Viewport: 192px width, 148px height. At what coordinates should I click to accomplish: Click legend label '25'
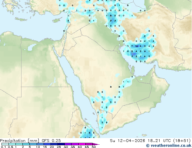[x=59, y=147]
